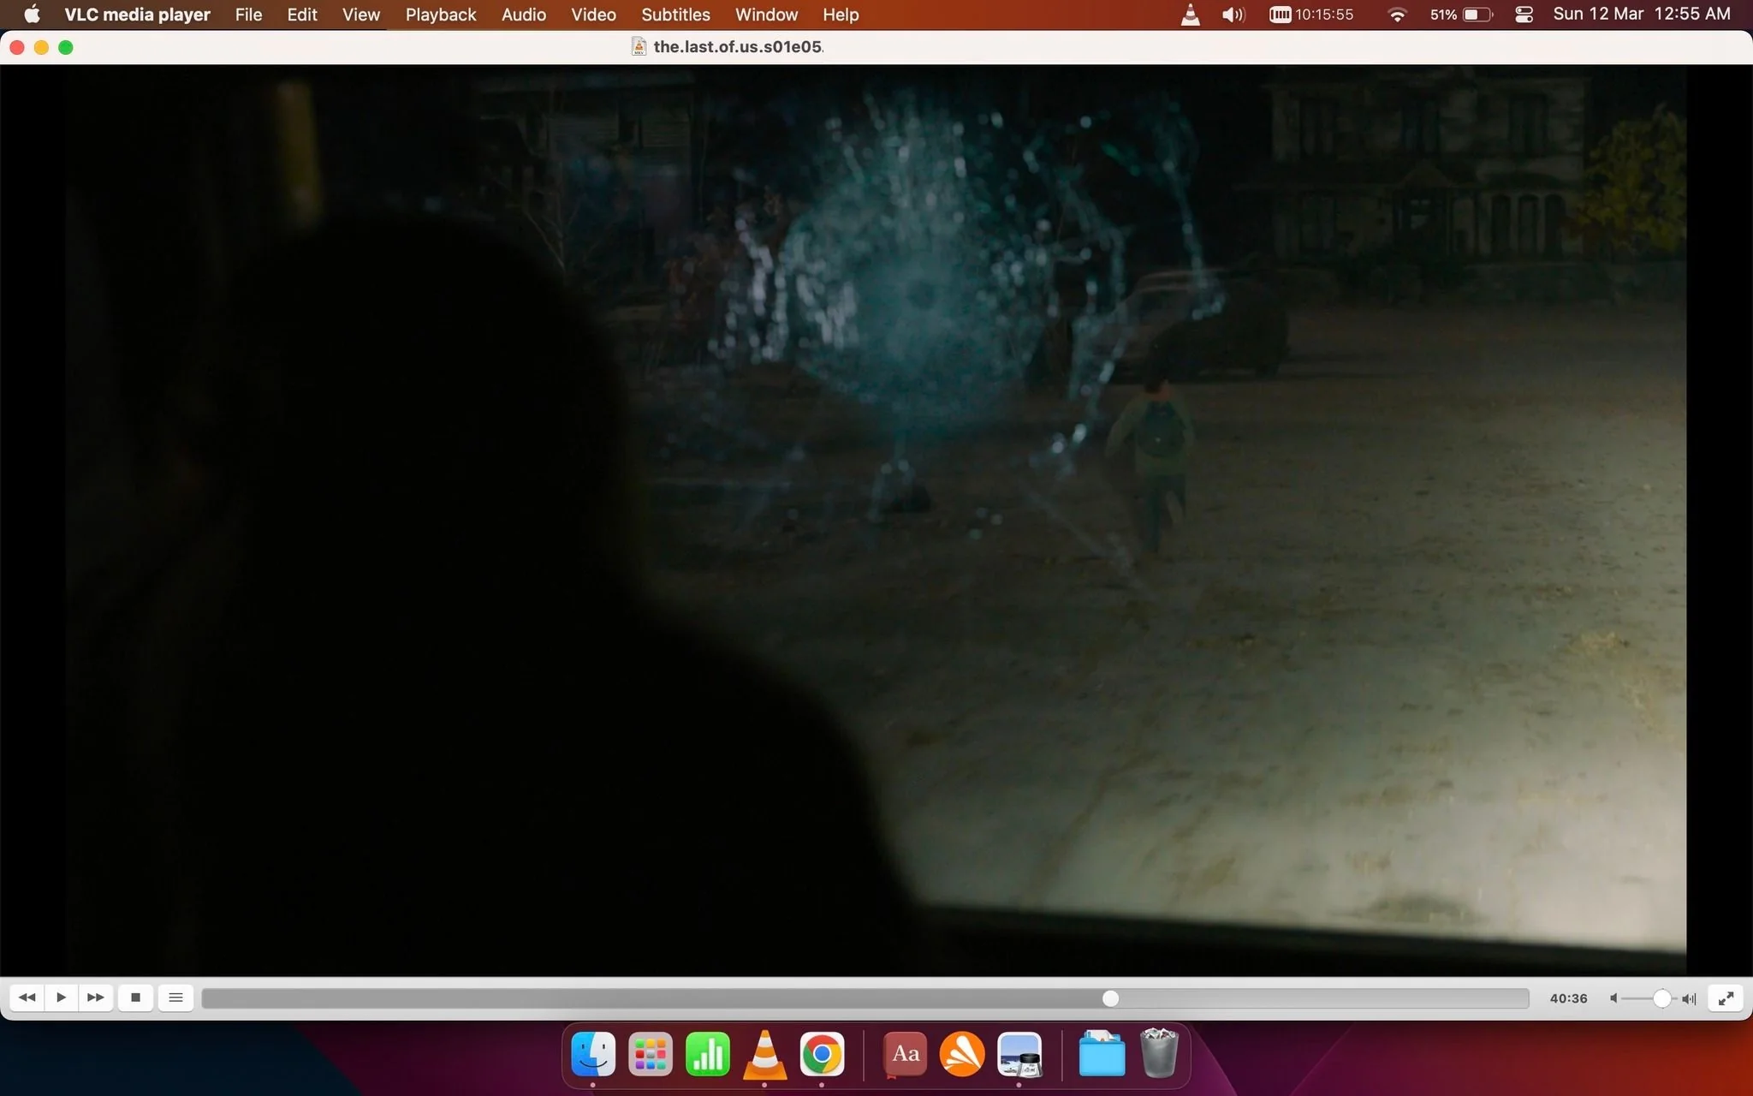Viewport: 1753px width, 1096px height.
Task: Open the Subtitles menu
Action: pyautogui.click(x=675, y=15)
